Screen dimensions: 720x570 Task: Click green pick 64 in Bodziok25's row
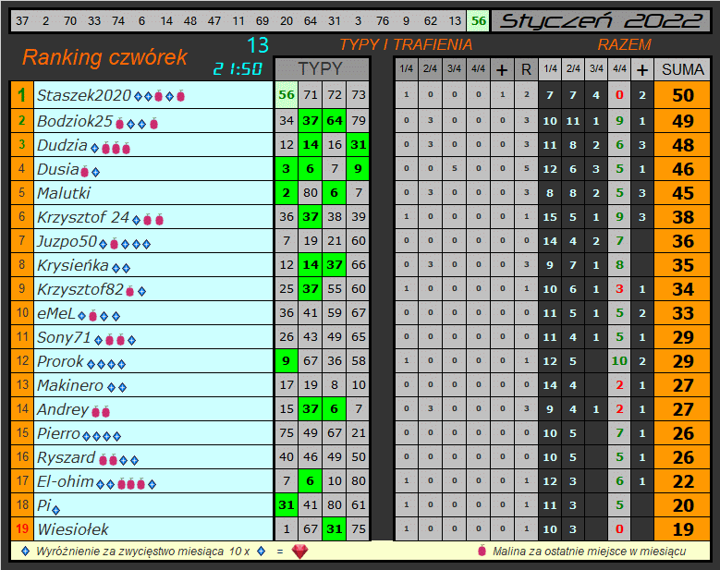[335, 121]
